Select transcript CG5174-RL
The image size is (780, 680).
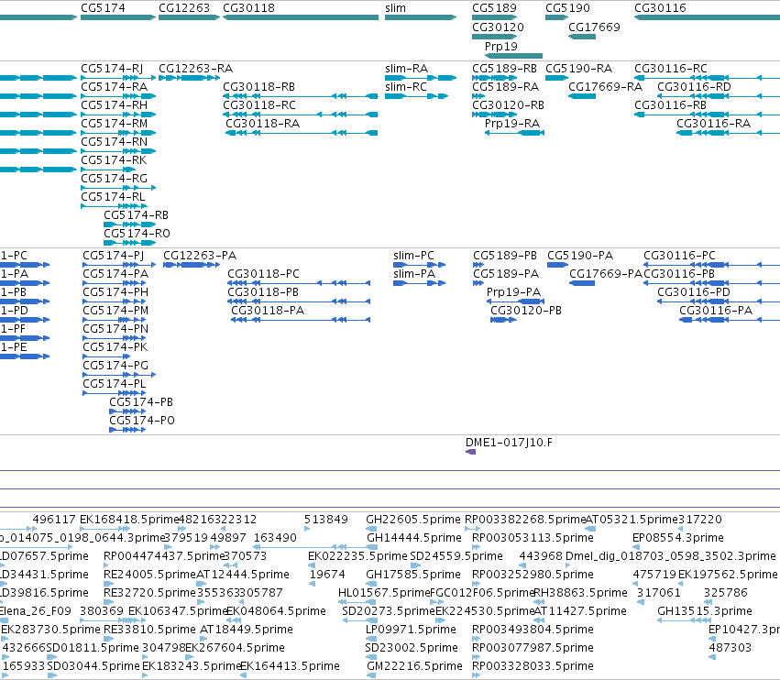[x=113, y=196]
